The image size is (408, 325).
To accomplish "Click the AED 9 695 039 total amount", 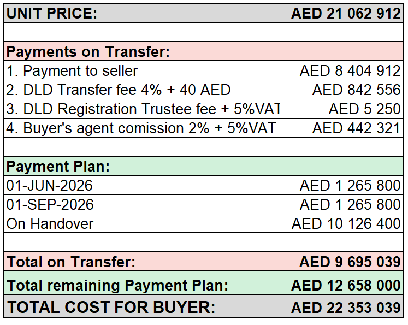I will tap(350, 262).
